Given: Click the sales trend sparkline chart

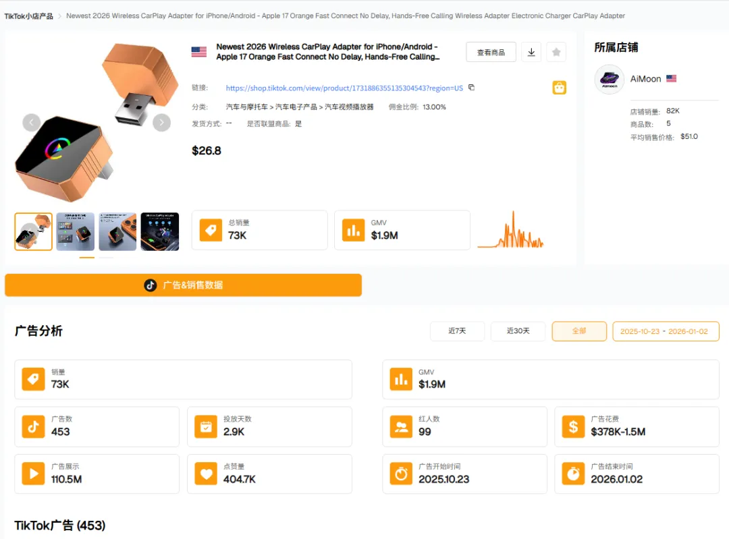Looking at the screenshot, I should (x=510, y=230).
